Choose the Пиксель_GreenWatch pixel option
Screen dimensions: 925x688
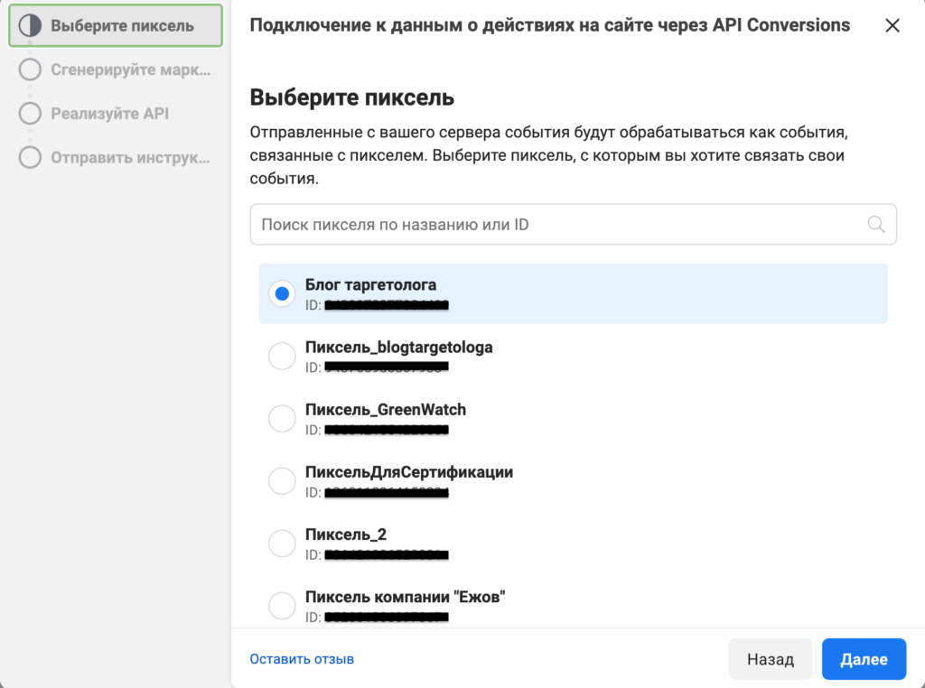pyautogui.click(x=282, y=419)
